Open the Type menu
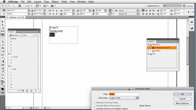This screenshot has height=110, width=196. 46,2
